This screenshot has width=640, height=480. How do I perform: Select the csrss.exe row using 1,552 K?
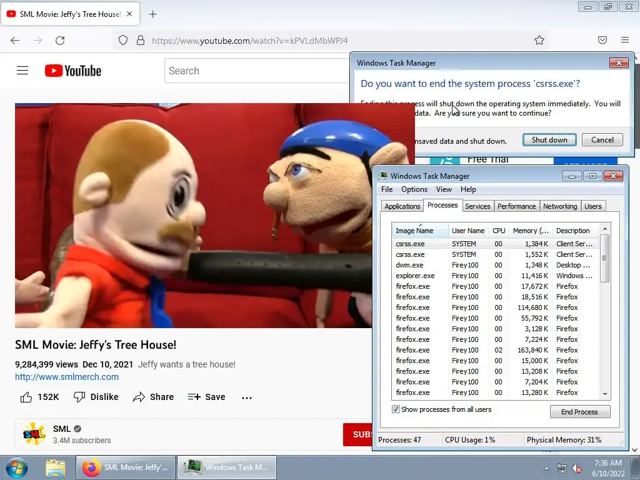(x=494, y=254)
